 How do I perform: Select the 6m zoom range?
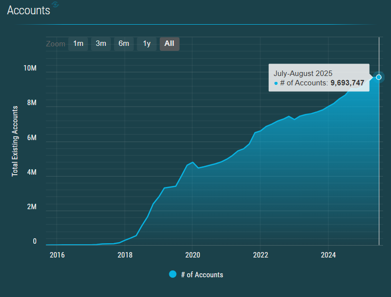124,44
